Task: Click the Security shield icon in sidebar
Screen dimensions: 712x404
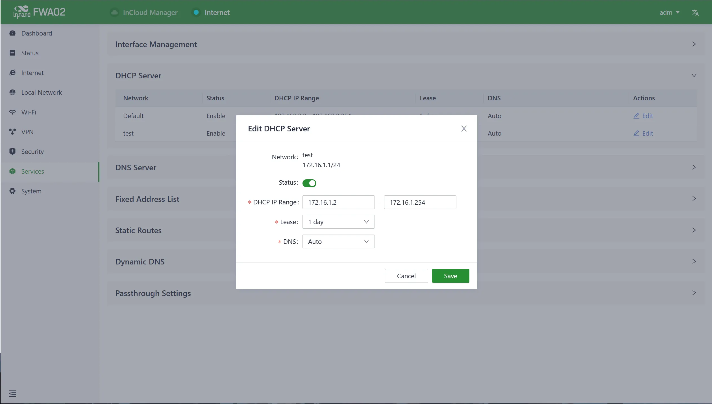Action: [12, 152]
